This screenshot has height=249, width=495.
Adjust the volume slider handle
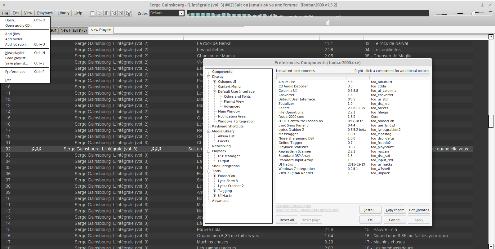(x=473, y=13)
